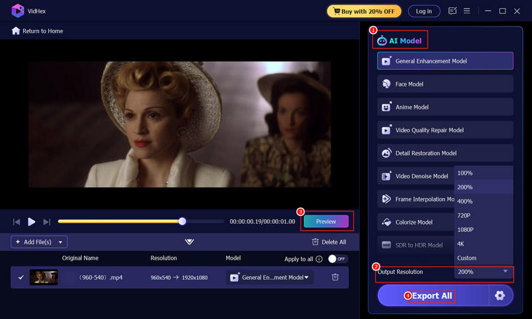
Task: Click the Export All button
Action: coord(432,296)
